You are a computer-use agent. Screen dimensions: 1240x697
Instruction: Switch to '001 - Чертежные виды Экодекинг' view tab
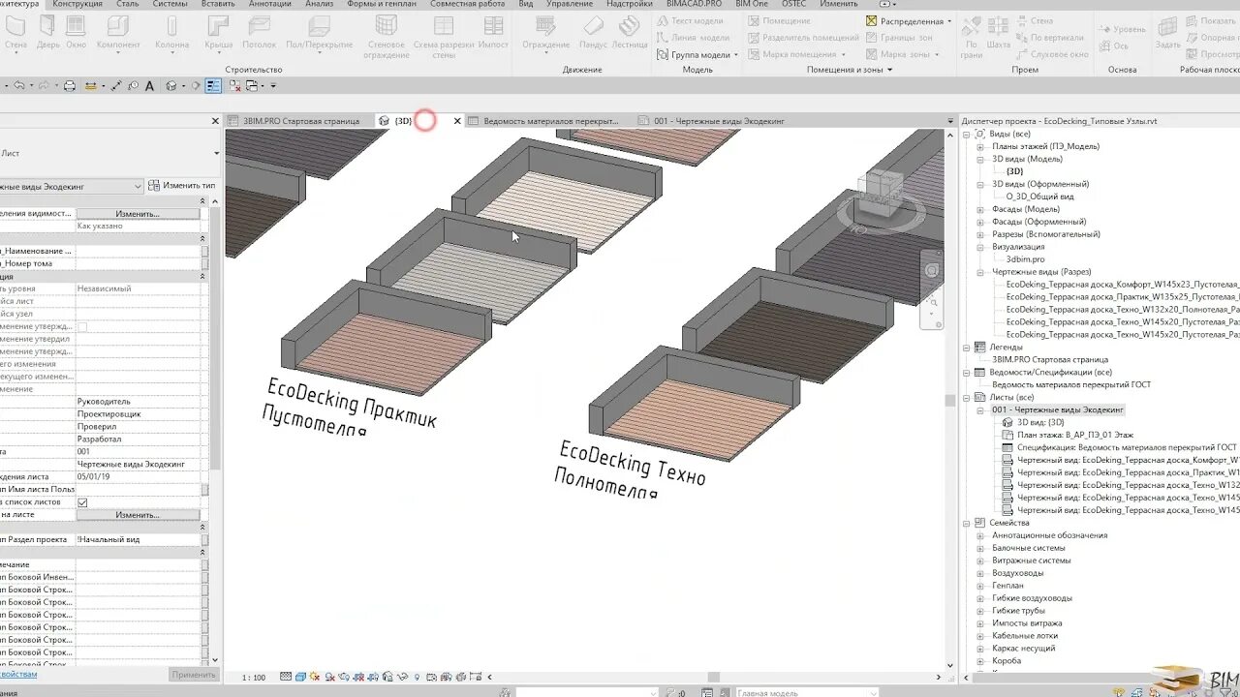pyautogui.click(x=719, y=121)
